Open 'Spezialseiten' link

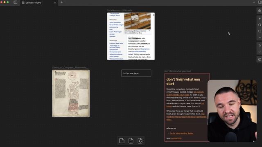[x=114, y=50]
